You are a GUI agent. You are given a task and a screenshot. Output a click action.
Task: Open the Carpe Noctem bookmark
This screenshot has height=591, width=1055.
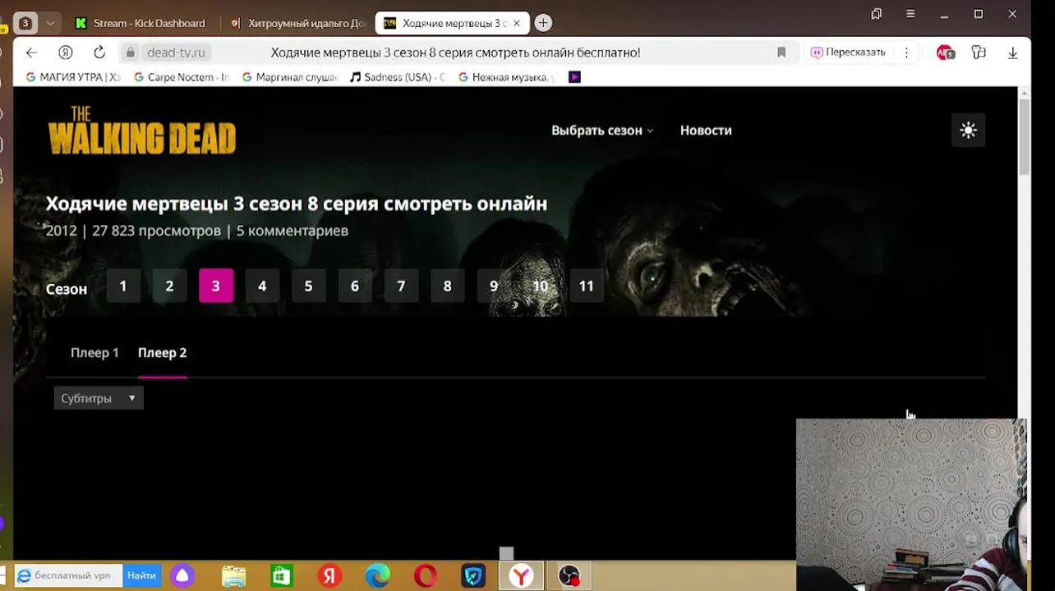[x=181, y=77]
